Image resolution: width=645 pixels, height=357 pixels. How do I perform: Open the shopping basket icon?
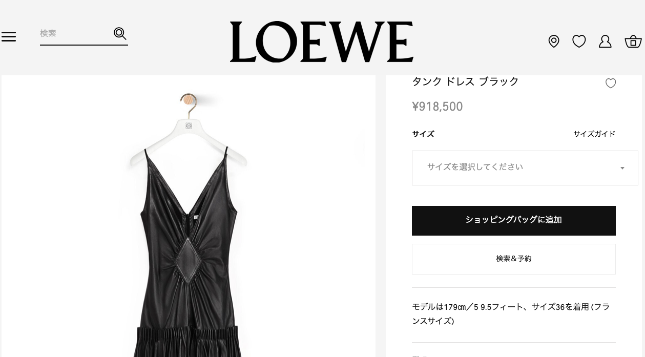[633, 41]
